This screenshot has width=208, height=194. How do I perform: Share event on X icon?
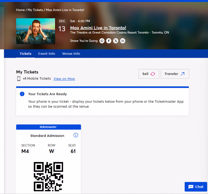pos(116,41)
